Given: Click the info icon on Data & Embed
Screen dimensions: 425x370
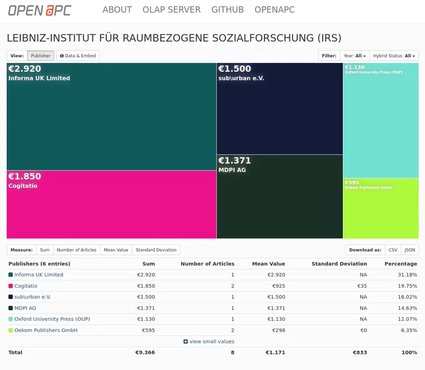Looking at the screenshot, I should [62, 56].
